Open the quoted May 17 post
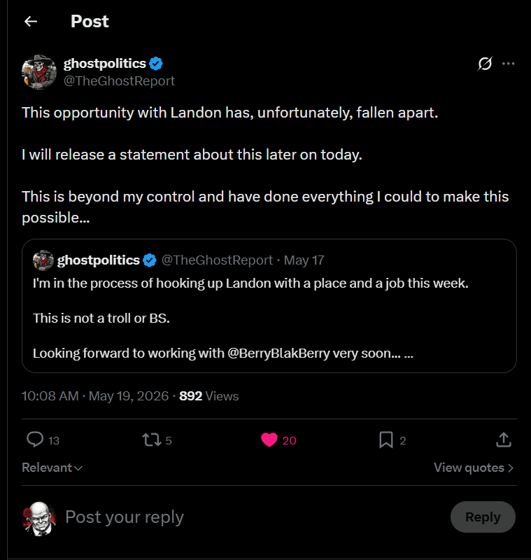531x560 pixels. click(269, 306)
